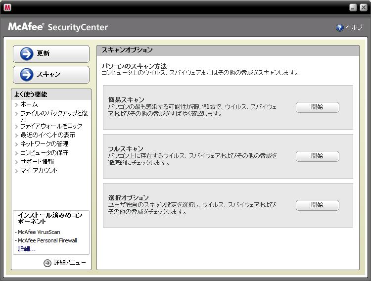Start the 簡易スキャン quick scan
Viewport: 371px width, 281px height.
(x=317, y=107)
